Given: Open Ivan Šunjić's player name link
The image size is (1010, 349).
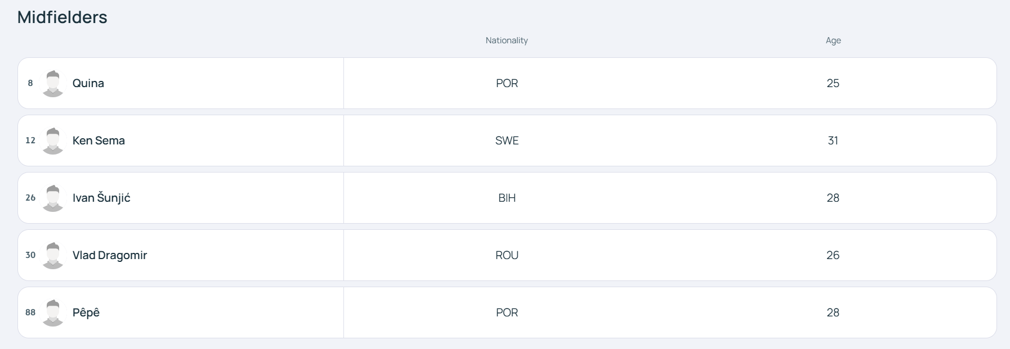Looking at the screenshot, I should point(101,198).
